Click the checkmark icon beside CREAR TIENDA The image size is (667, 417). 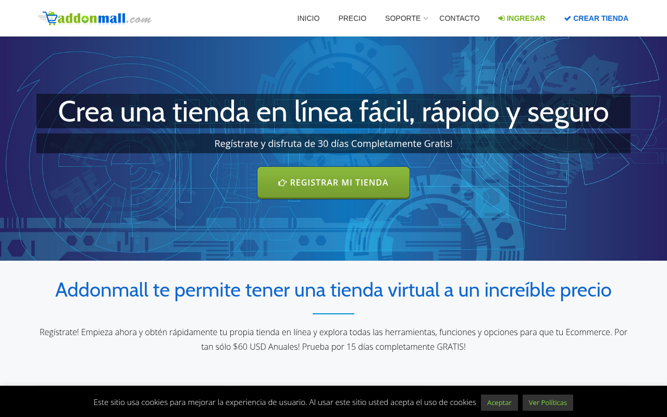(567, 18)
